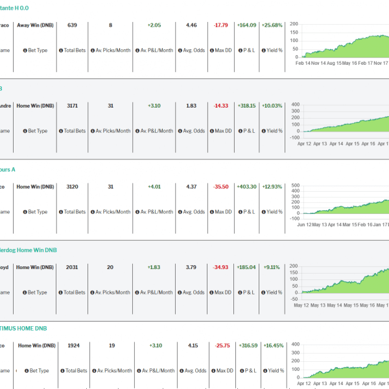Open the 'derdog Home Win DNB' system link
389x389 pixels.
point(29,250)
